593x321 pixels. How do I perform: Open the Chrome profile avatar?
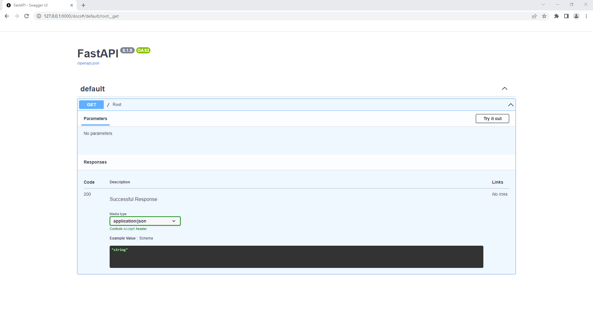576,16
